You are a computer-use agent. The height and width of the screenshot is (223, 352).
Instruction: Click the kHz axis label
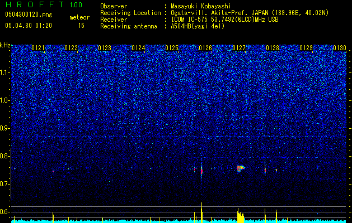(5, 45)
